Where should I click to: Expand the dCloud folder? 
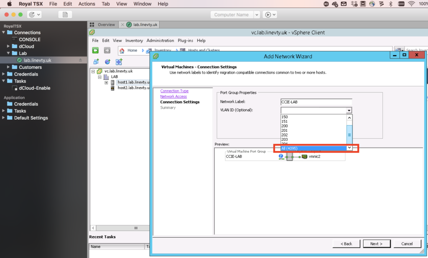tap(8, 46)
